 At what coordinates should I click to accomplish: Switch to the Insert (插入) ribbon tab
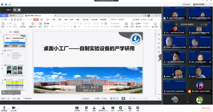(x=42, y=20)
